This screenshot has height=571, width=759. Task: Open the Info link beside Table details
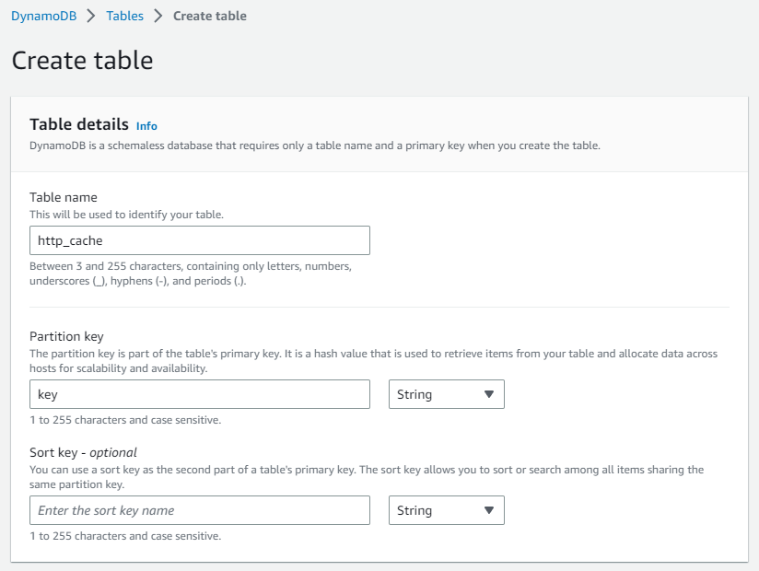tap(146, 126)
